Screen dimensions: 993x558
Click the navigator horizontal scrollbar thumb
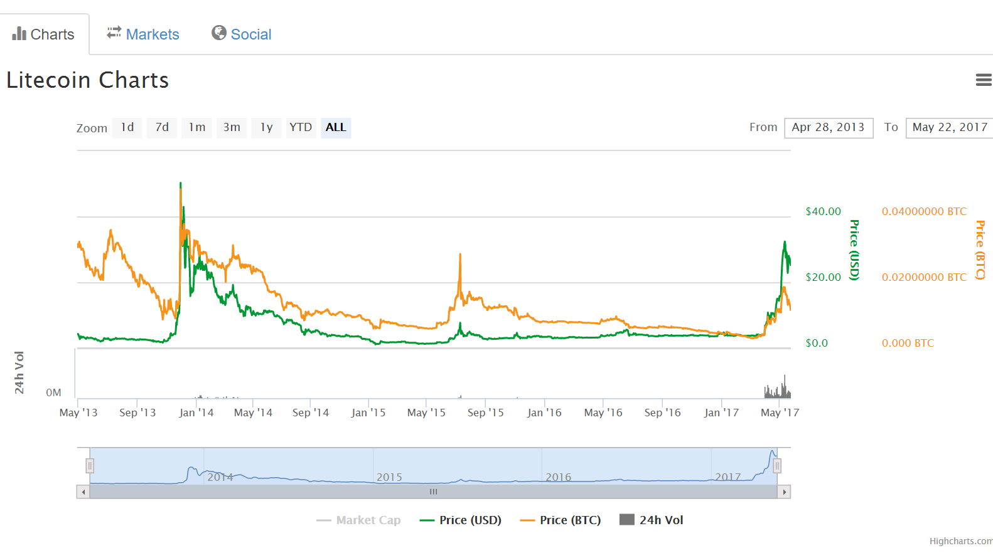point(434,492)
